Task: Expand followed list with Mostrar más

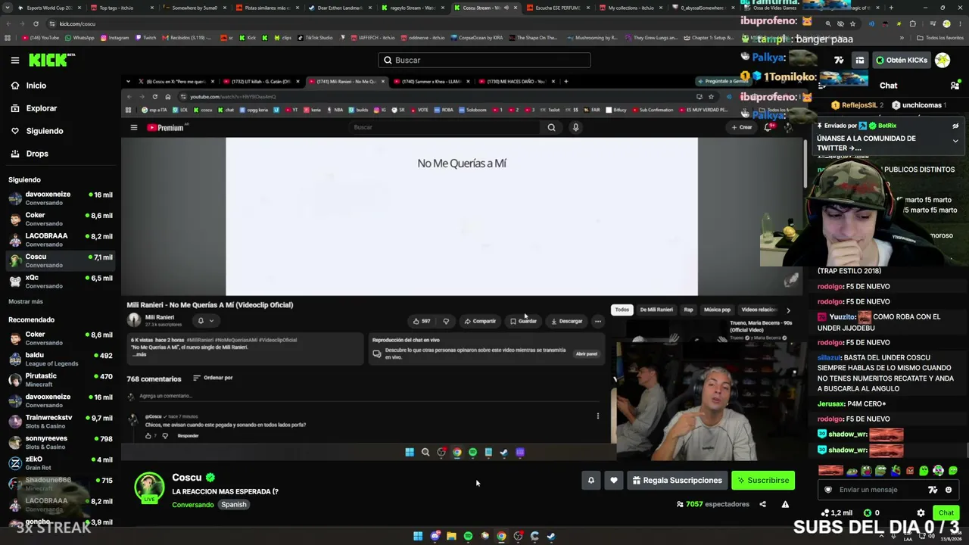Action: pos(26,301)
